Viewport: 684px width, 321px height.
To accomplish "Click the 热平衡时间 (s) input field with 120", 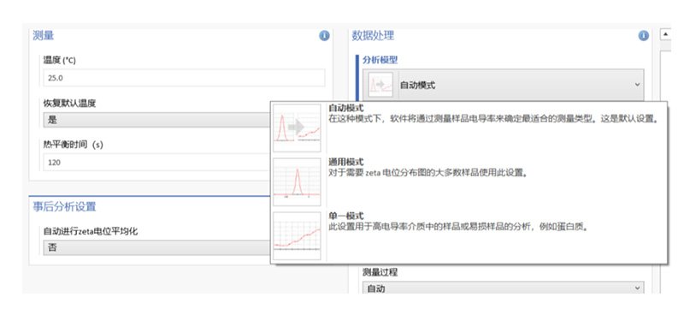I will click(157, 162).
